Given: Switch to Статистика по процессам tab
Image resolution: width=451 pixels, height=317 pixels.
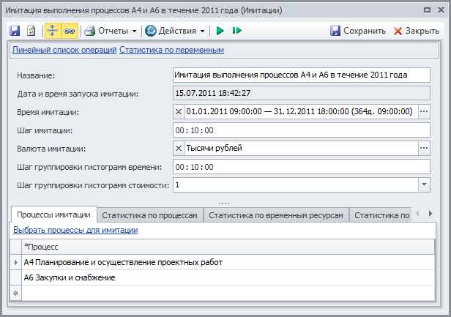Looking at the screenshot, I should pos(149,215).
